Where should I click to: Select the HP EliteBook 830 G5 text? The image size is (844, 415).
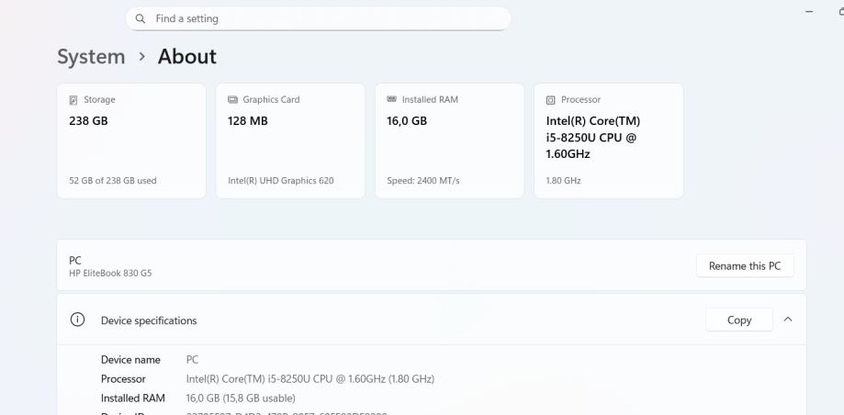[x=110, y=274]
